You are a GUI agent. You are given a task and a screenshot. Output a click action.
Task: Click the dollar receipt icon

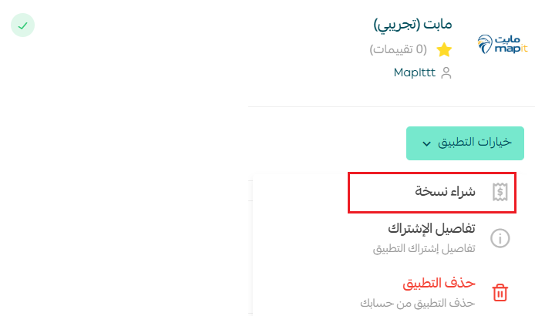(x=500, y=192)
